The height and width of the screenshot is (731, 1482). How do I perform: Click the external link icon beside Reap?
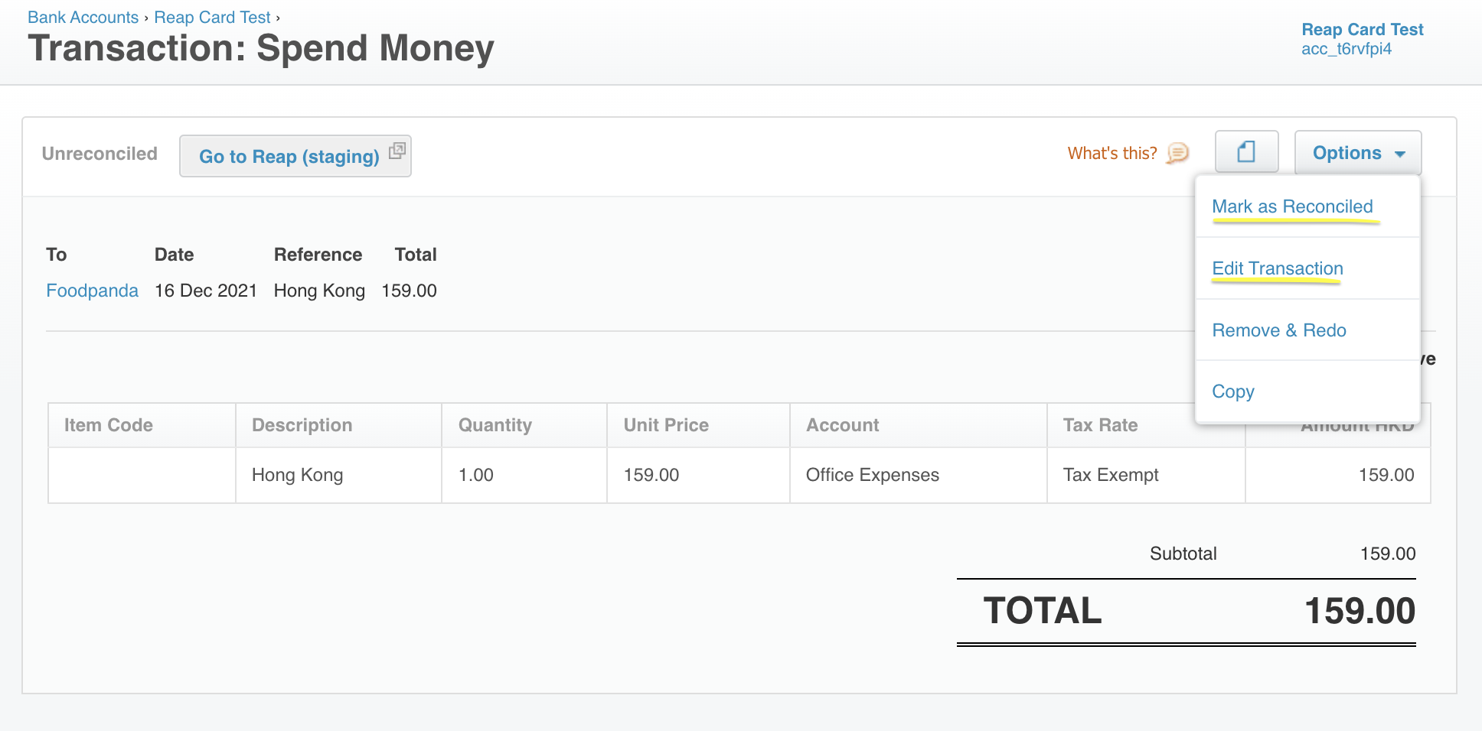[x=397, y=151]
